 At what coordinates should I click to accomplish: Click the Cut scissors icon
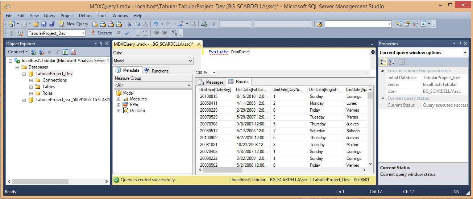pyautogui.click(x=129, y=24)
